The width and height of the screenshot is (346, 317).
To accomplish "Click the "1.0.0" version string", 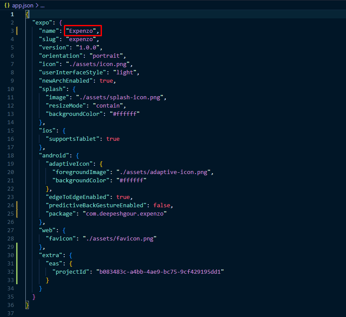I will [x=89, y=47].
